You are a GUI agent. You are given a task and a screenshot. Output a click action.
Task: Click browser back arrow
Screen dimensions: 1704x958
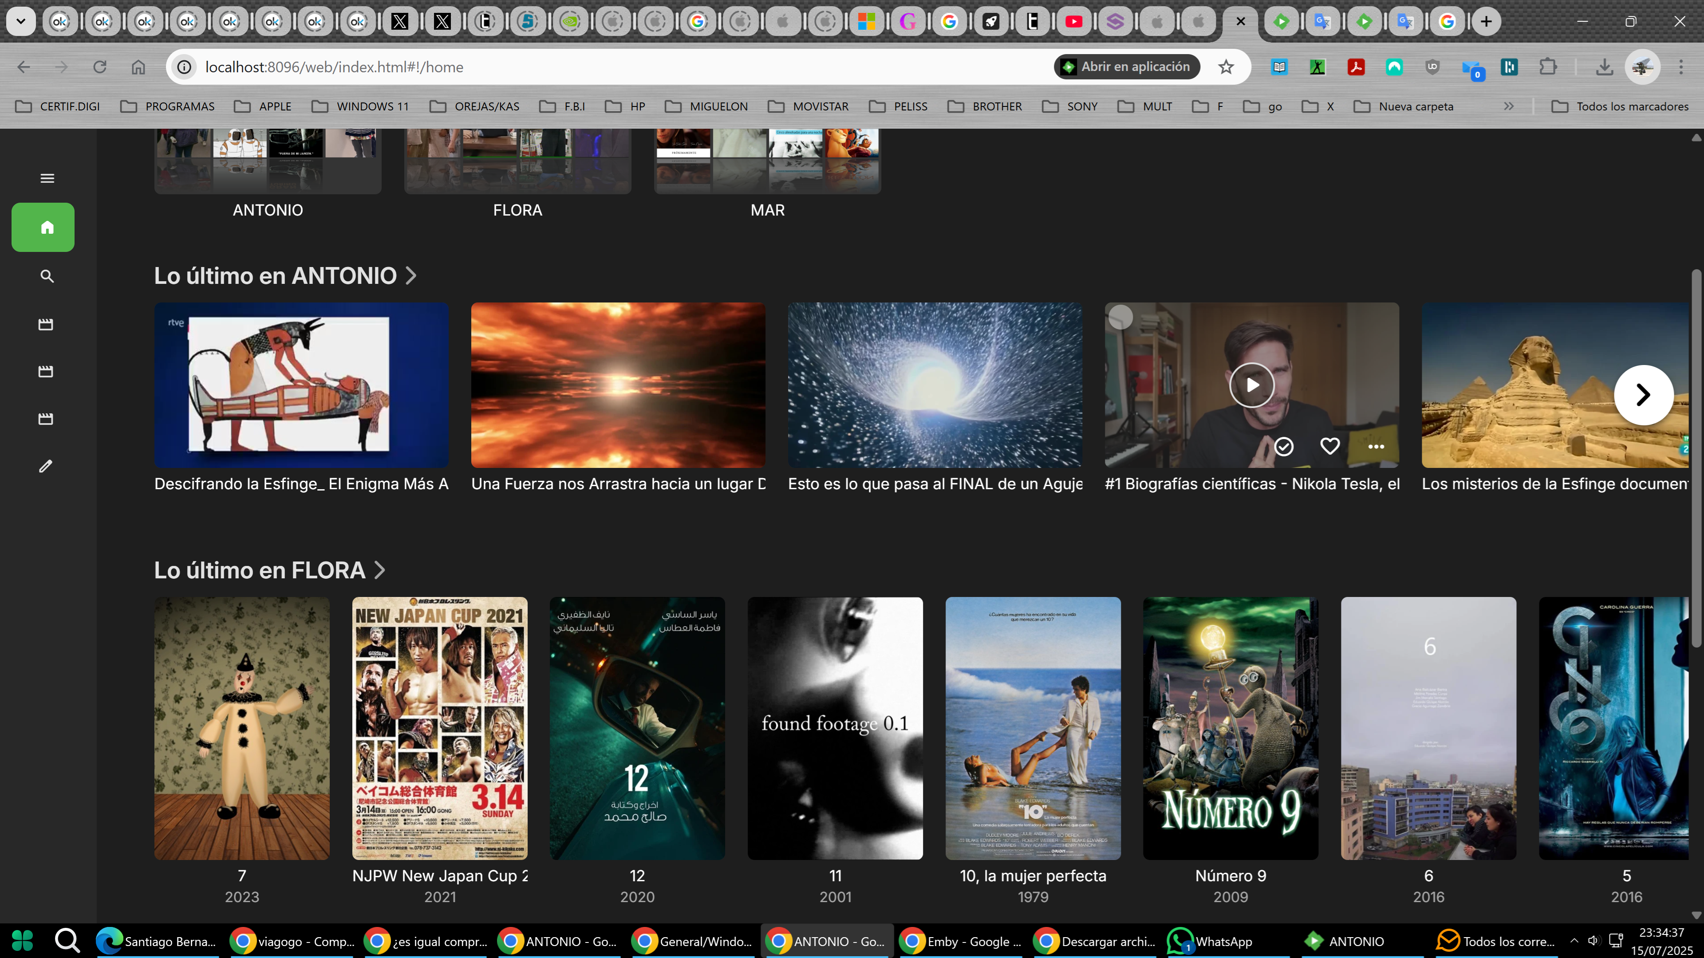[x=24, y=67]
